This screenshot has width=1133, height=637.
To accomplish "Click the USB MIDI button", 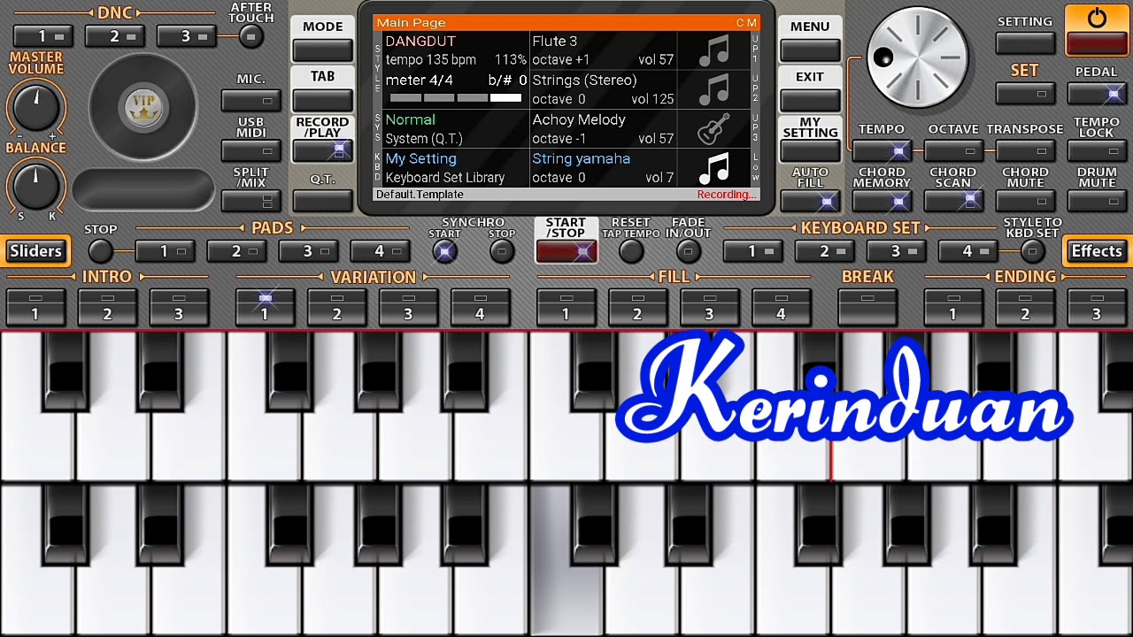I will (250, 150).
